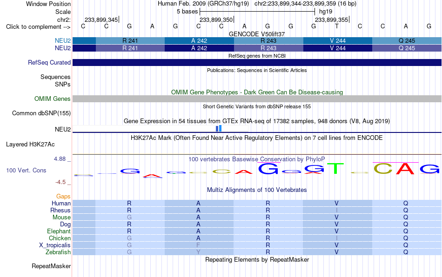Click the 100 Vert. Cons label
This screenshot has width=442, height=277.
tap(26, 170)
